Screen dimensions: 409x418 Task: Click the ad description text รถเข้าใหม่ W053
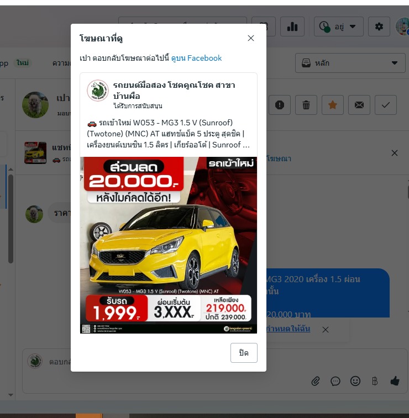pyautogui.click(x=168, y=134)
